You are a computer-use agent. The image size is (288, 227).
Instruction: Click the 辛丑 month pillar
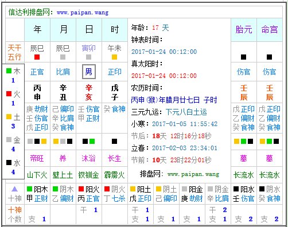point(63,92)
